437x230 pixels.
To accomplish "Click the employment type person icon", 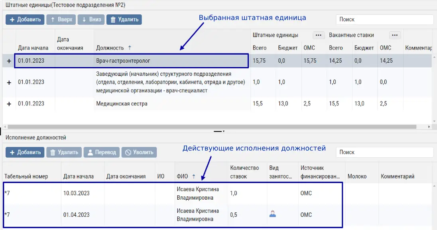I will point(273,214).
